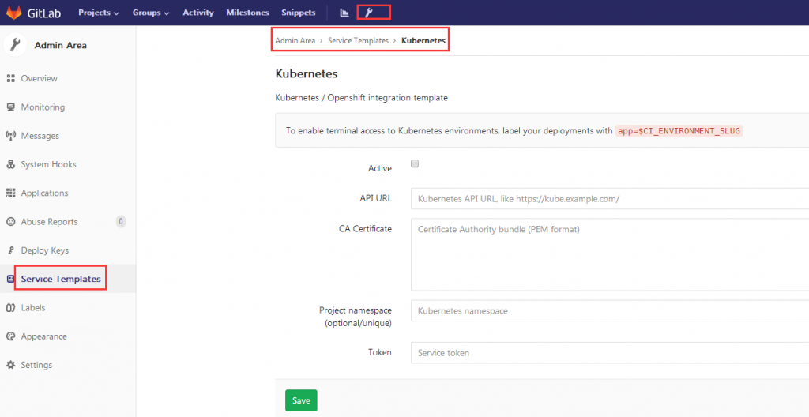Viewport: 809px width, 417px height.
Task: Focus the API URL input field
Action: click(x=610, y=199)
